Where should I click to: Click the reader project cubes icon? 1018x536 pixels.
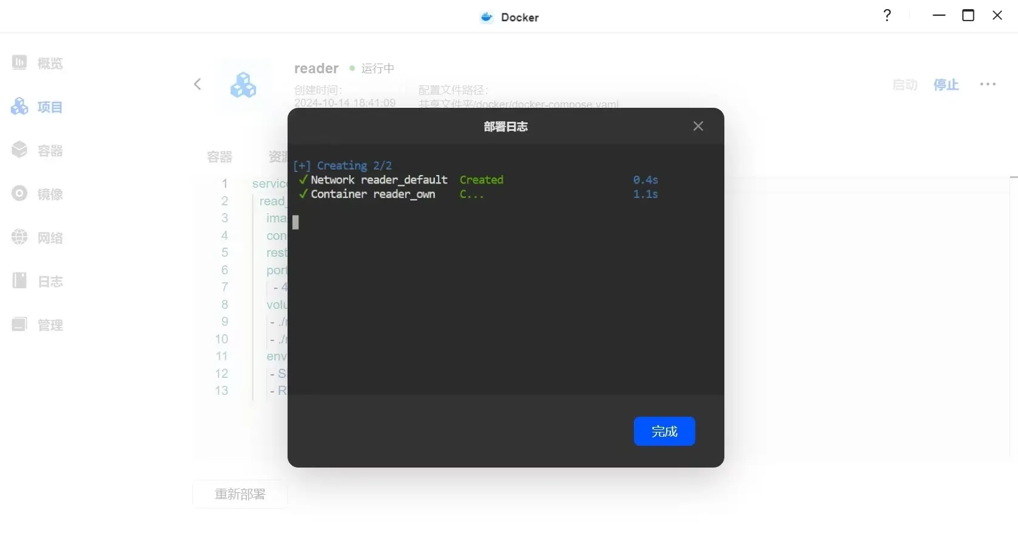click(x=243, y=85)
